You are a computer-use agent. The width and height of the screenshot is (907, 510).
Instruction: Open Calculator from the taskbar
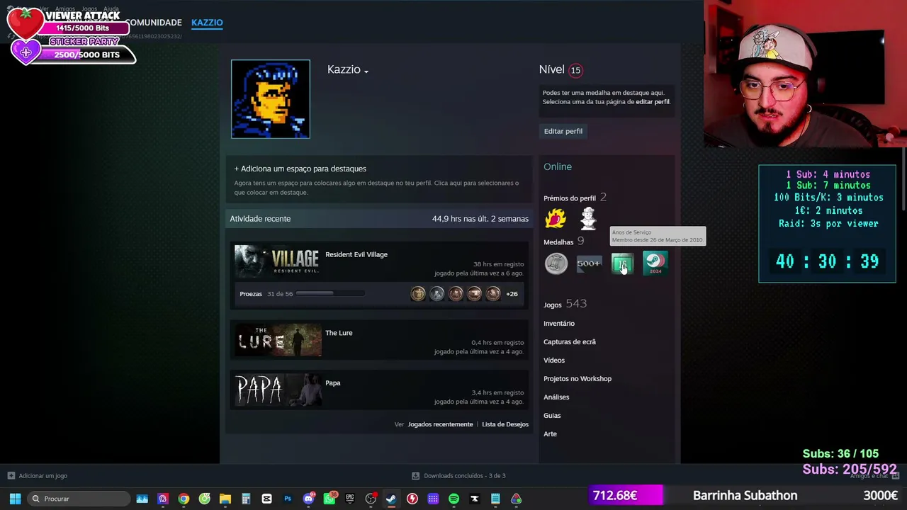(246, 499)
